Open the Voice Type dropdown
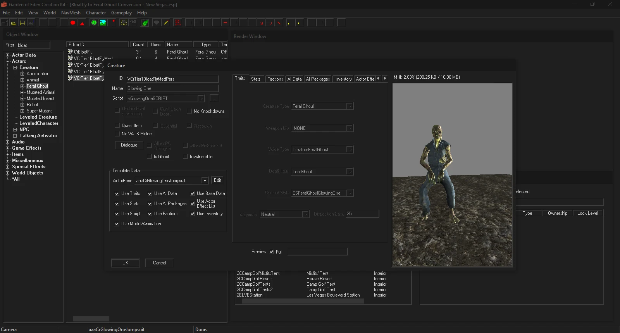The image size is (620, 333). pos(350,150)
